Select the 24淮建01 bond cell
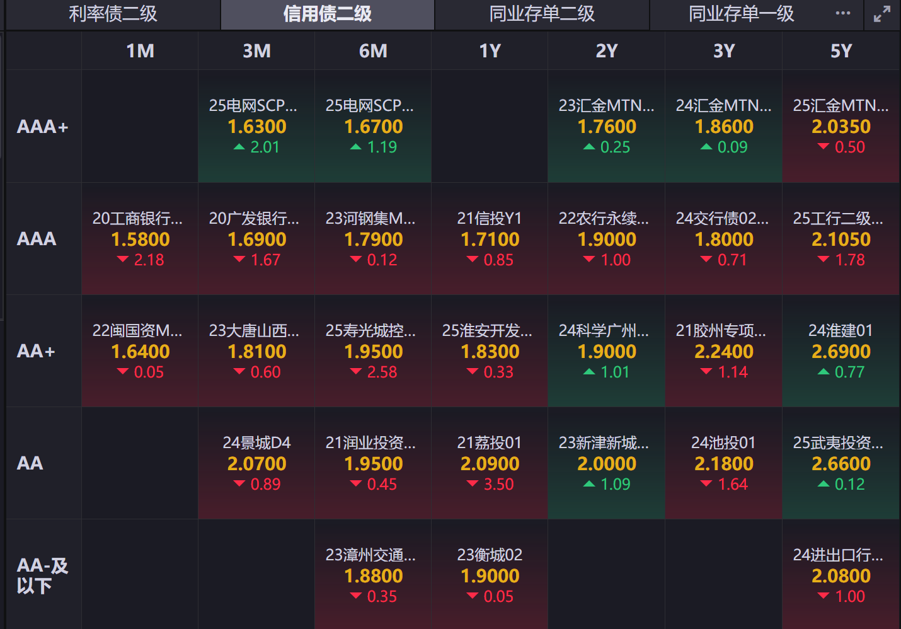This screenshot has height=629, width=901. tap(841, 351)
